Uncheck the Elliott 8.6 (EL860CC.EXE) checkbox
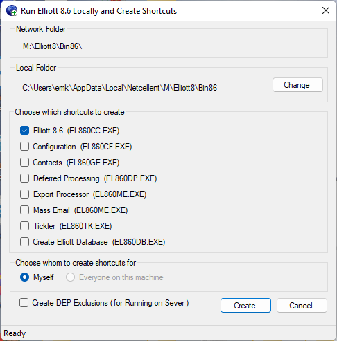 click(x=24, y=131)
